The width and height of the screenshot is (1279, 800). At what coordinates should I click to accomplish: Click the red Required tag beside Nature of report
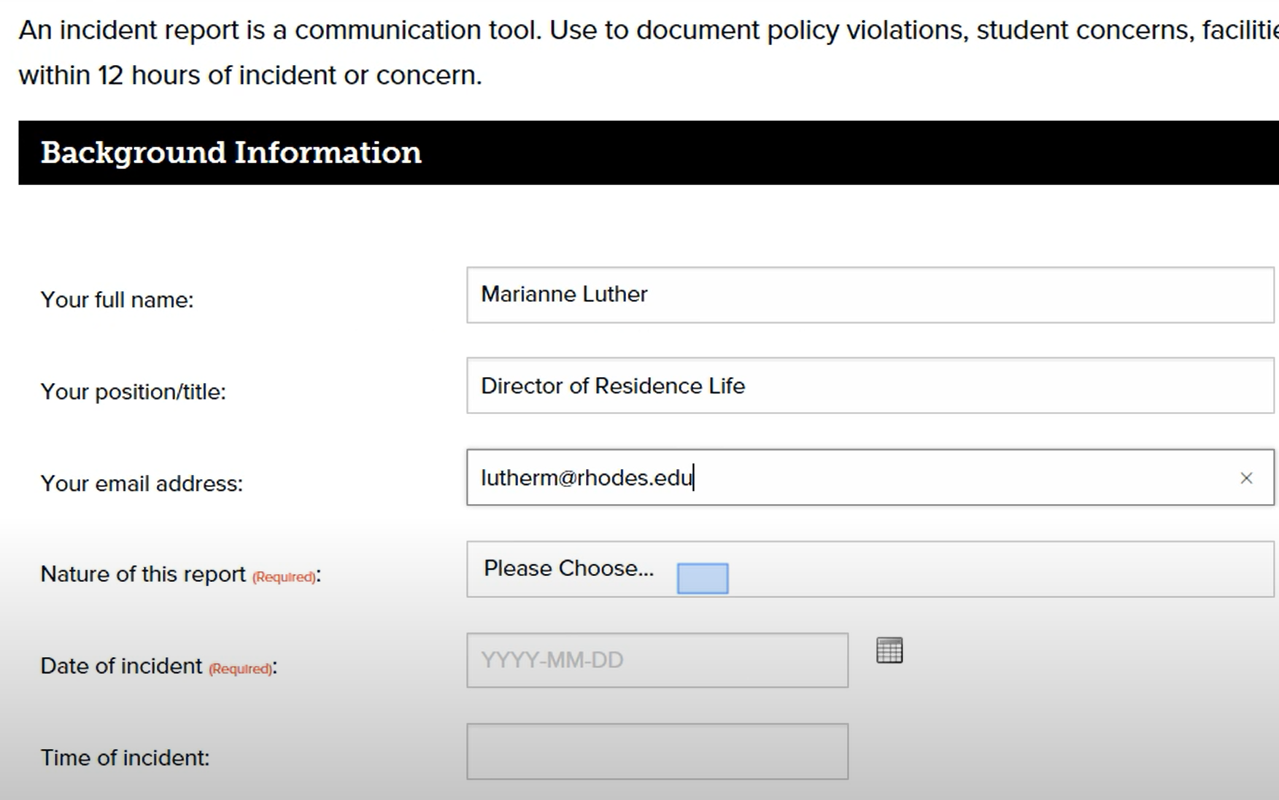(284, 577)
